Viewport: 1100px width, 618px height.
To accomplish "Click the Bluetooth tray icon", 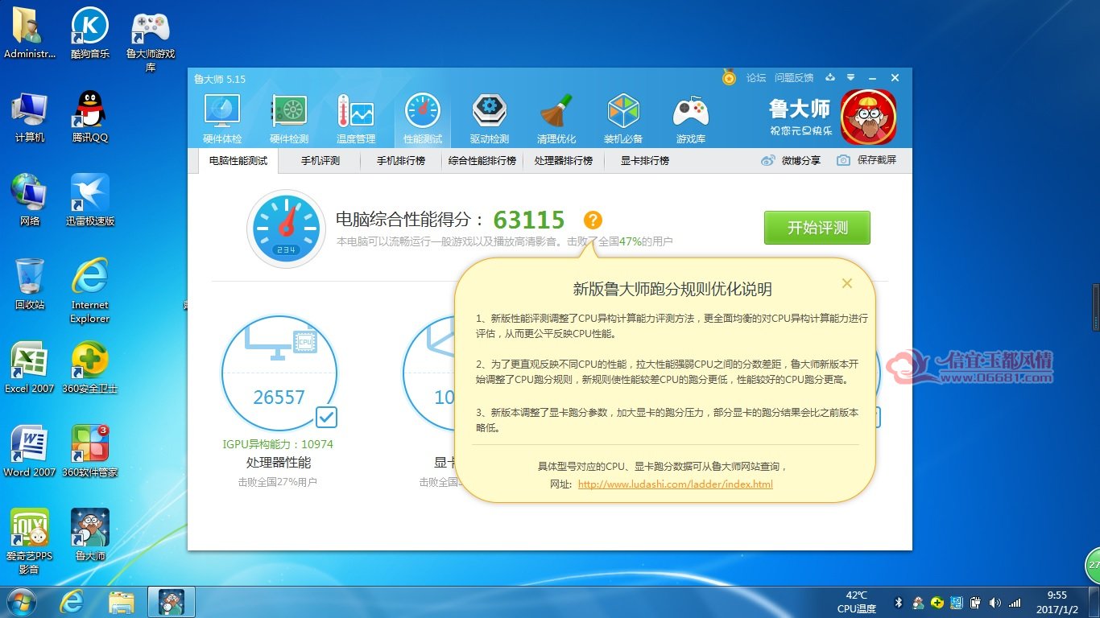I will click(899, 602).
